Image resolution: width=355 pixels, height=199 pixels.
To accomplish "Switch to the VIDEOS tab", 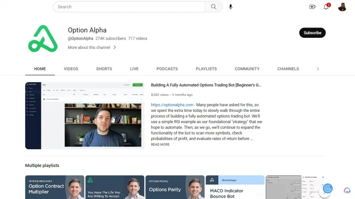I will click(x=71, y=69).
